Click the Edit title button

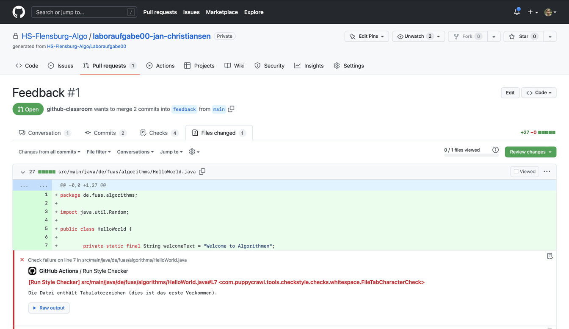coord(510,93)
